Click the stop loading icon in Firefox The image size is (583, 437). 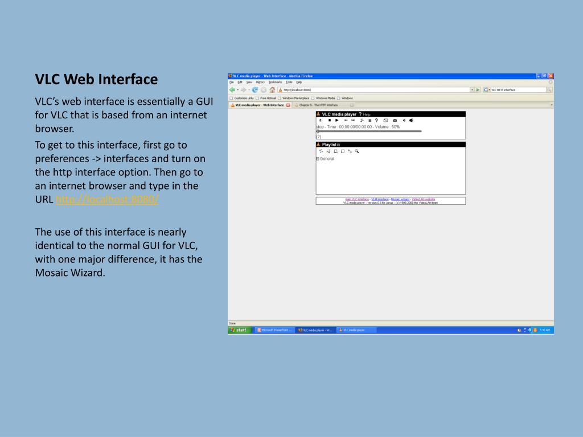264,90
